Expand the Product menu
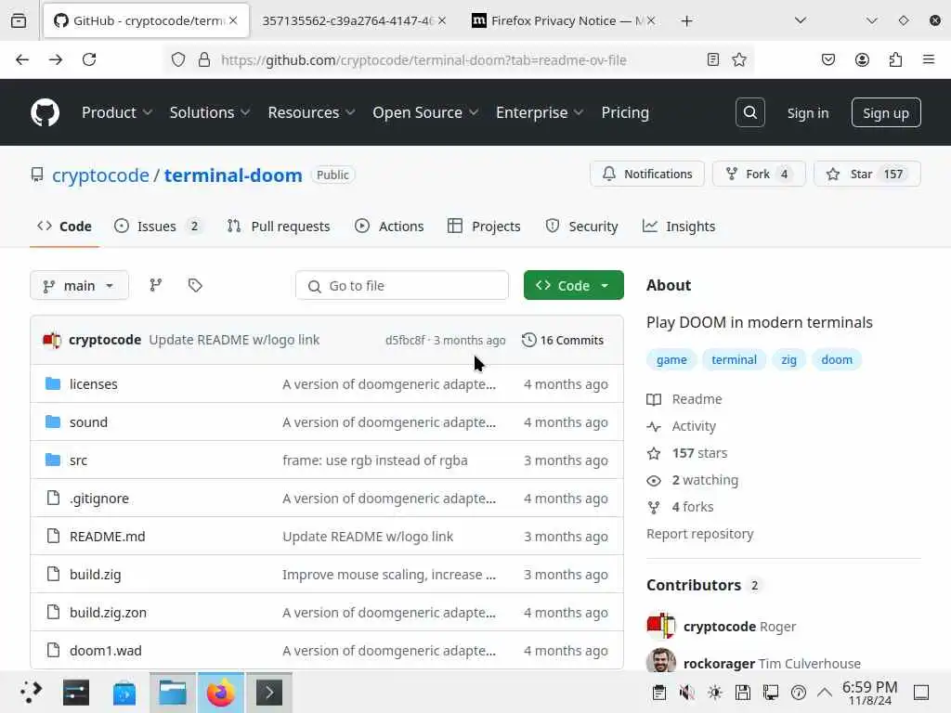 pos(116,112)
